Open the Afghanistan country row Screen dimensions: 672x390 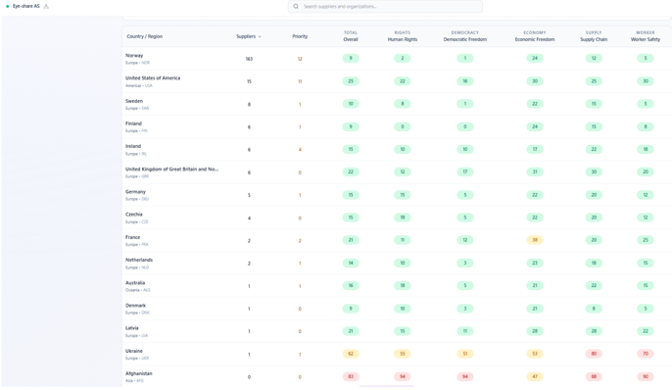[397, 376]
